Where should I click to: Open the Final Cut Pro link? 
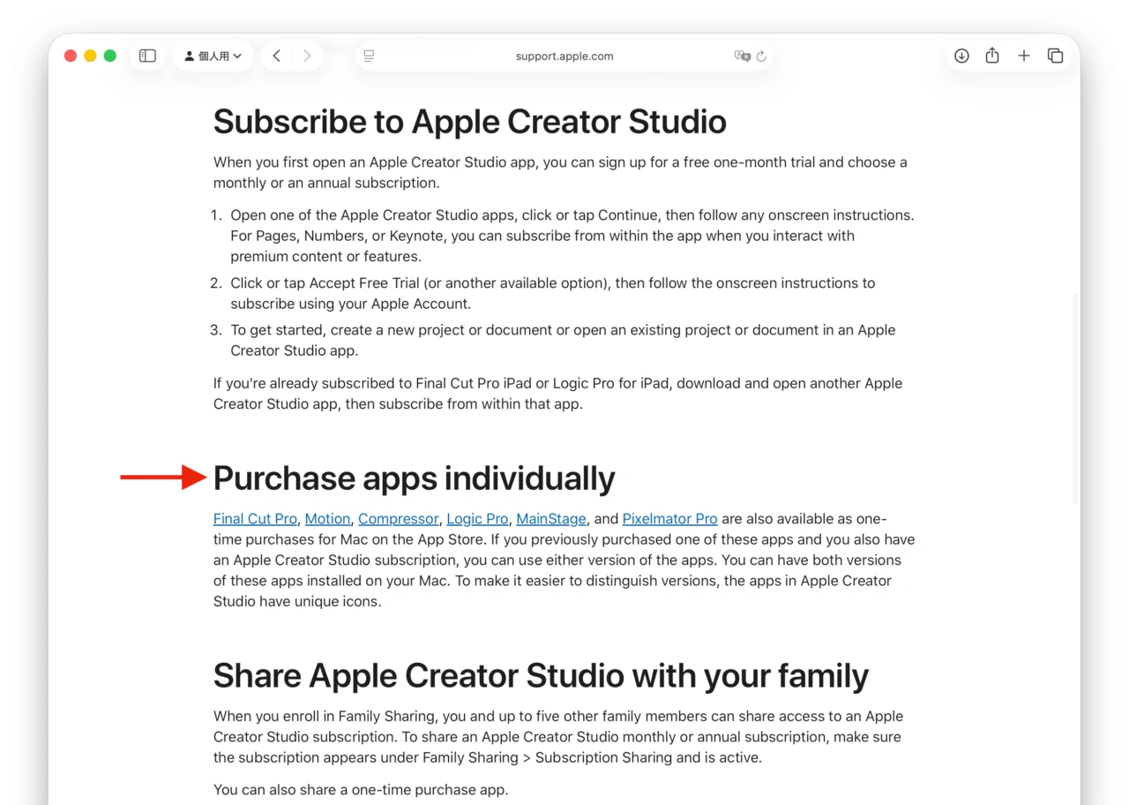[x=255, y=518]
